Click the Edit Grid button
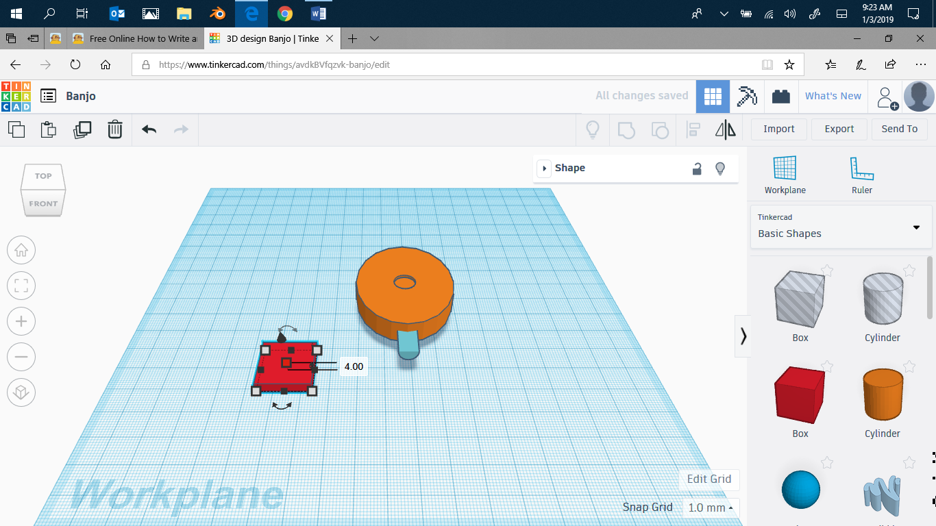The height and width of the screenshot is (526, 936). point(709,479)
